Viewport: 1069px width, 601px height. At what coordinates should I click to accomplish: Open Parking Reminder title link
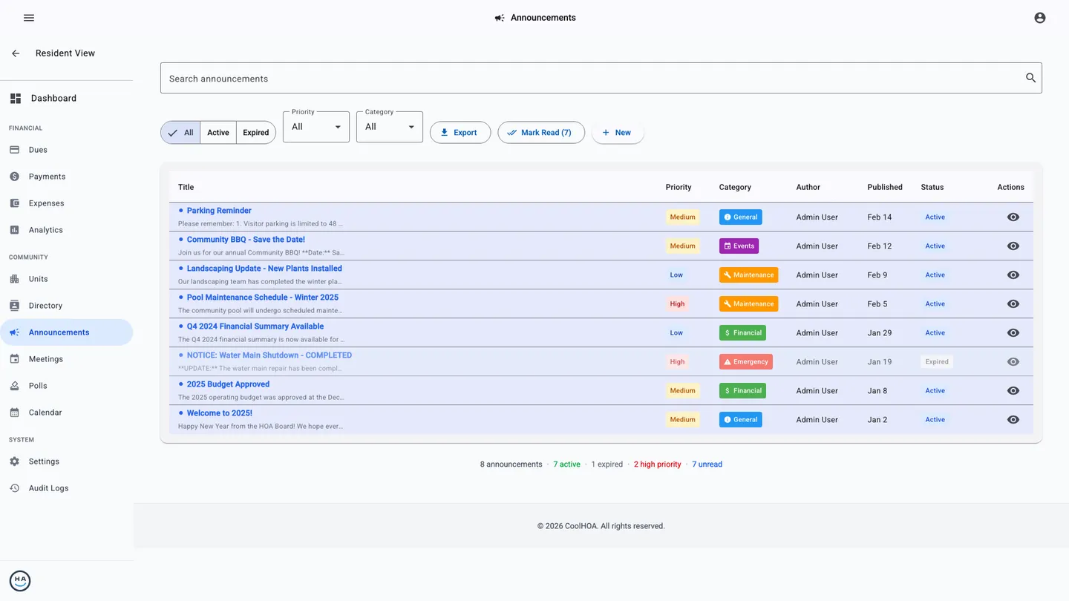point(219,211)
